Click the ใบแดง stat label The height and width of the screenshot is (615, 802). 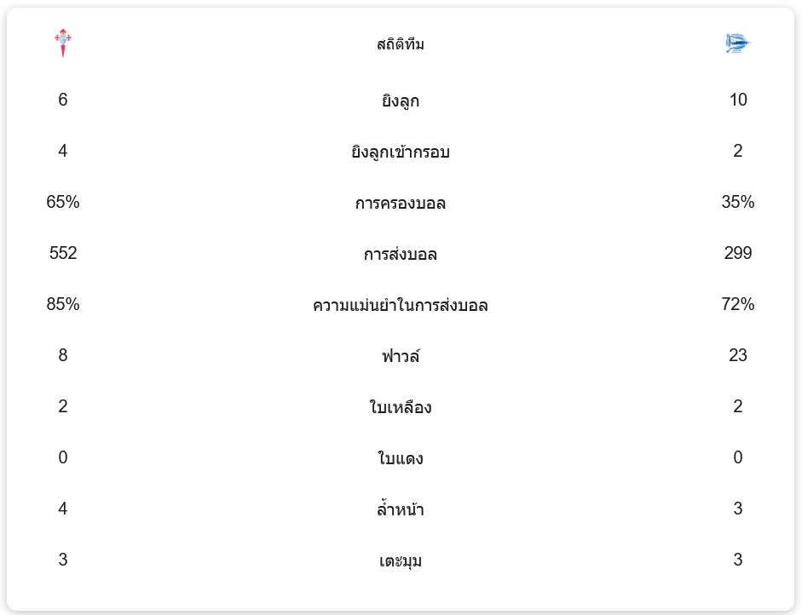[401, 459]
